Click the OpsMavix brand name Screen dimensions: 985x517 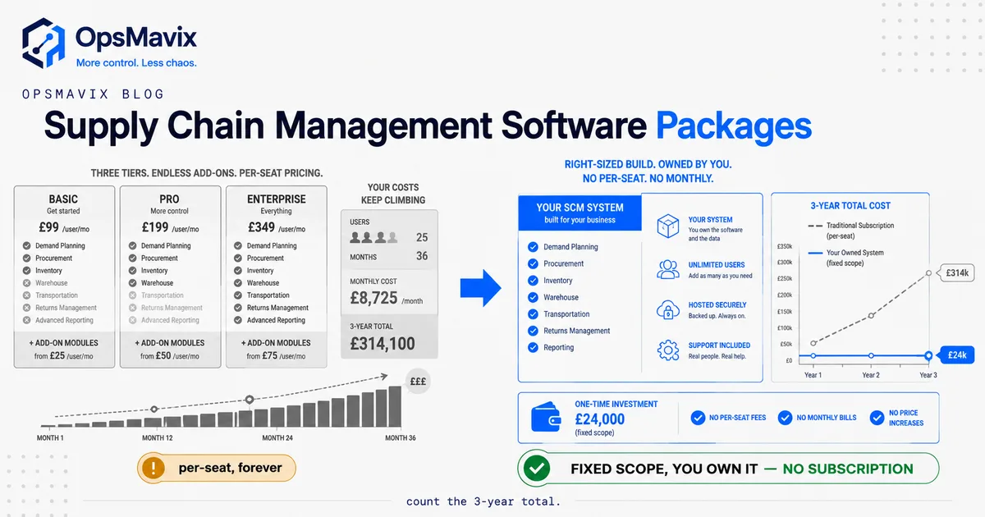click(136, 37)
